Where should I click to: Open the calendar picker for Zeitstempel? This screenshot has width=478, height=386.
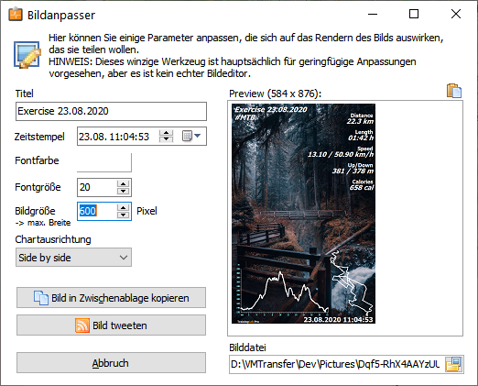pyautogui.click(x=191, y=136)
